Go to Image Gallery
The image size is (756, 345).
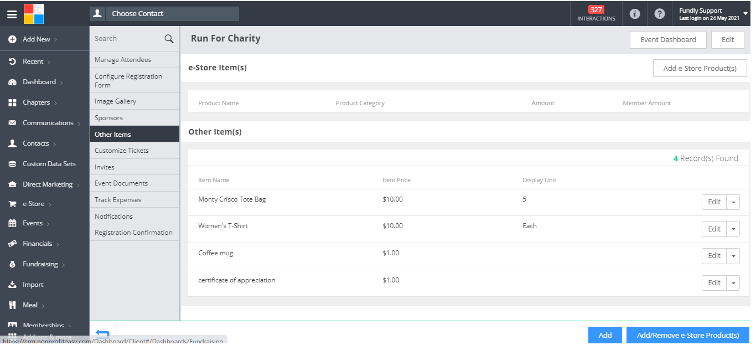(134, 101)
